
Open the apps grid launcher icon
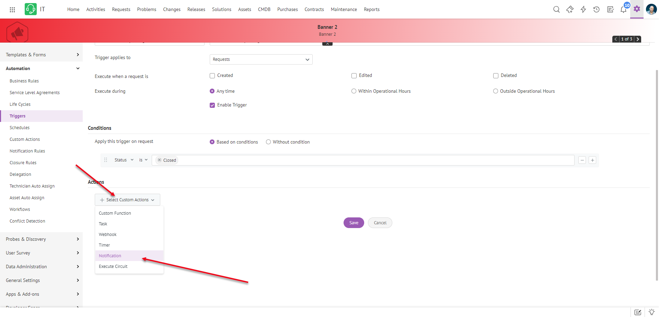(x=12, y=10)
